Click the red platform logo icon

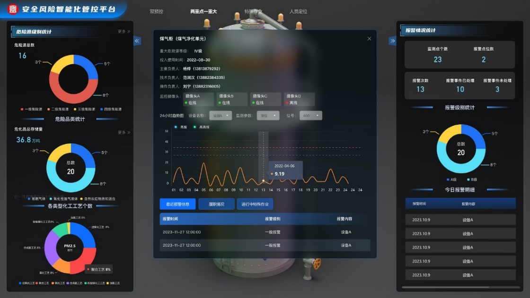point(13,9)
